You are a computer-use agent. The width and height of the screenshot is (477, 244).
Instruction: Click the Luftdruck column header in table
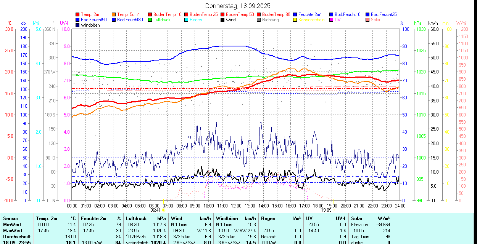tap(136, 218)
